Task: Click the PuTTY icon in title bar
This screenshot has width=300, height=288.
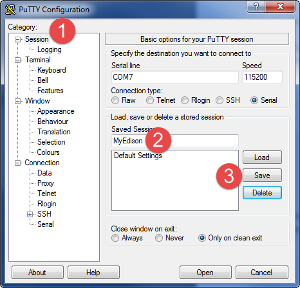Action: (10, 10)
